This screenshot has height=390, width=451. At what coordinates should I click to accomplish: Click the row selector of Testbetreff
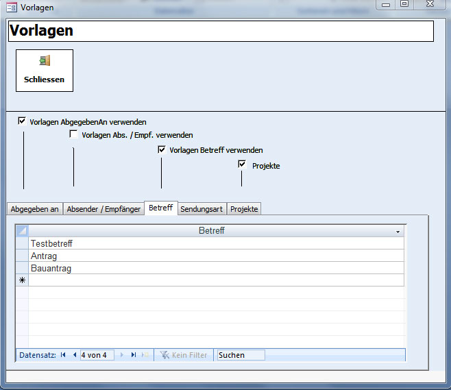point(22,243)
